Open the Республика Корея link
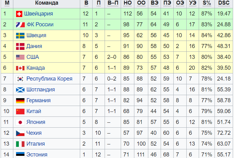 click(50, 79)
